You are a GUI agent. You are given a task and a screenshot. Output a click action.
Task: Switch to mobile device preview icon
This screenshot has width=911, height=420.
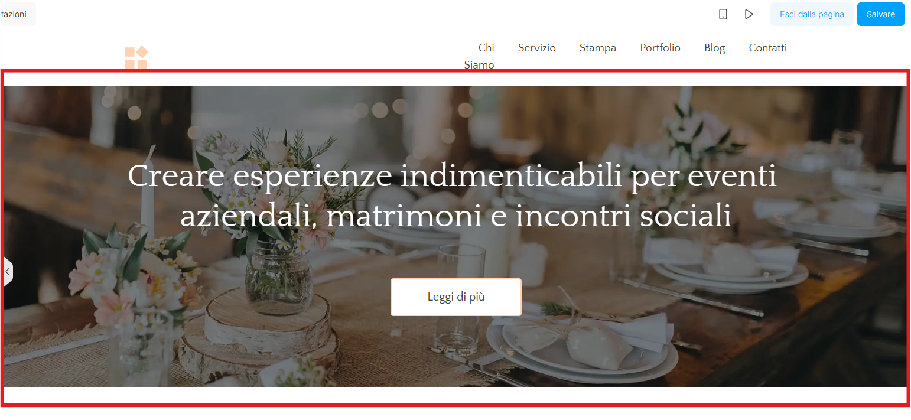(x=723, y=14)
